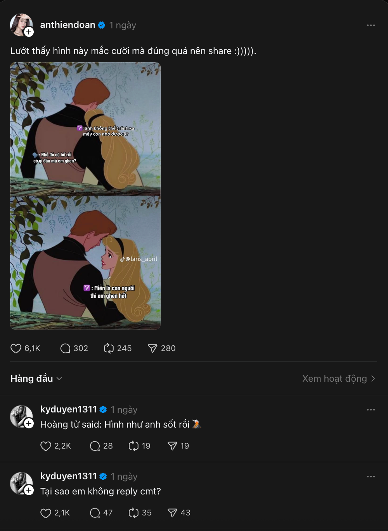Image resolution: width=388 pixels, height=531 pixels.
Task: Repost the anthiendoan post
Action: [x=109, y=348]
